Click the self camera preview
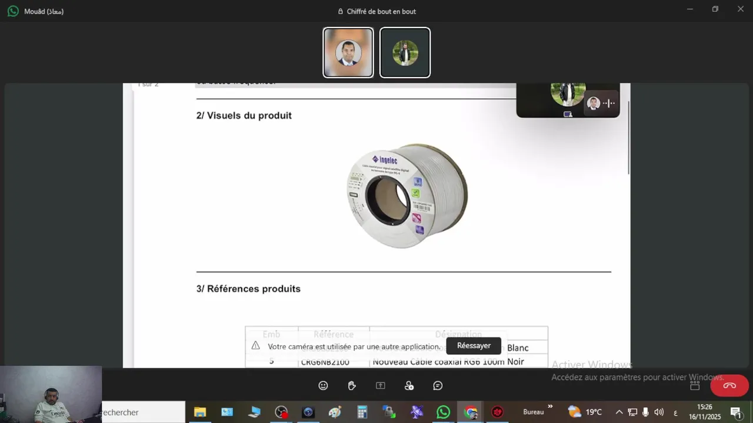The width and height of the screenshot is (753, 423). [51, 394]
